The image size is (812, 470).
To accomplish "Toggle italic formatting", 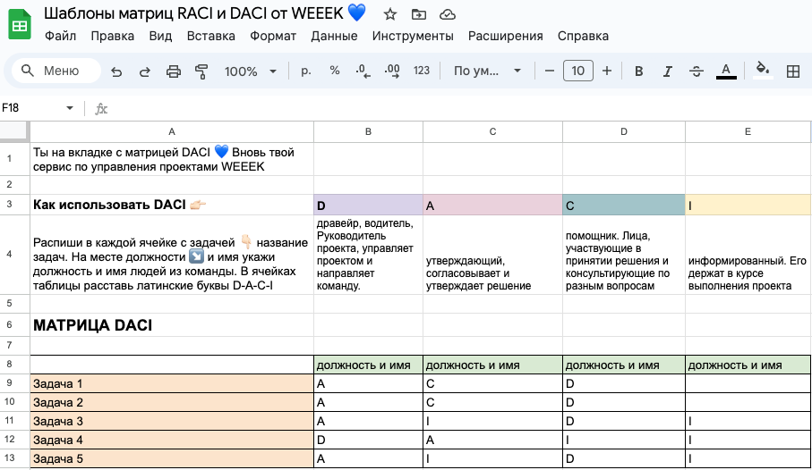I will click(668, 71).
